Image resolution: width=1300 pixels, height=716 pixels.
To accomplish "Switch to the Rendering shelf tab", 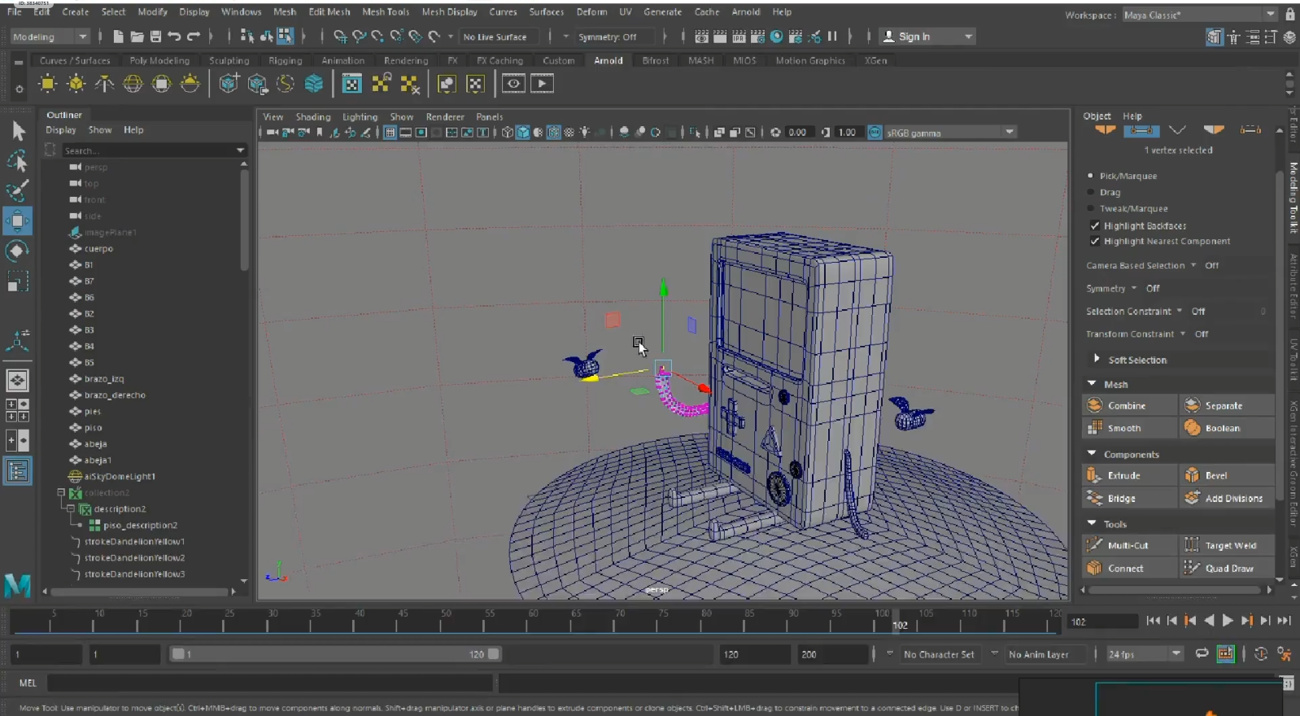I will pos(406,60).
